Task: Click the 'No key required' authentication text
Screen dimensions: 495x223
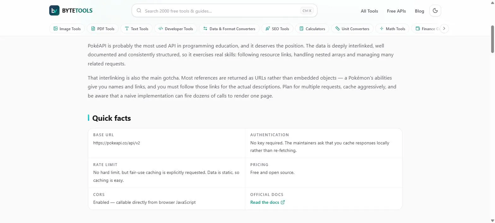Action: coord(320,147)
